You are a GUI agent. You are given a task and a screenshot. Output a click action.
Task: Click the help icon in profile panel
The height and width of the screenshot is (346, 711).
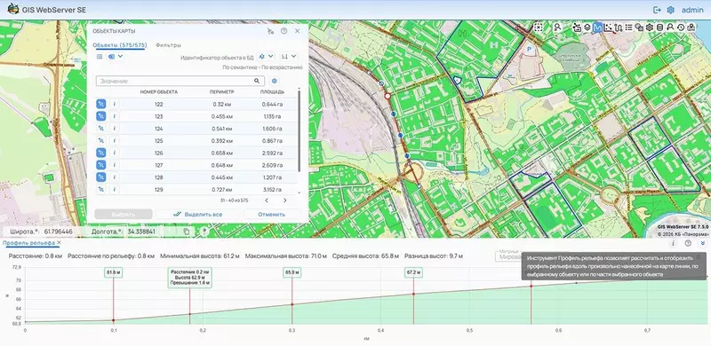pyautogui.click(x=688, y=244)
